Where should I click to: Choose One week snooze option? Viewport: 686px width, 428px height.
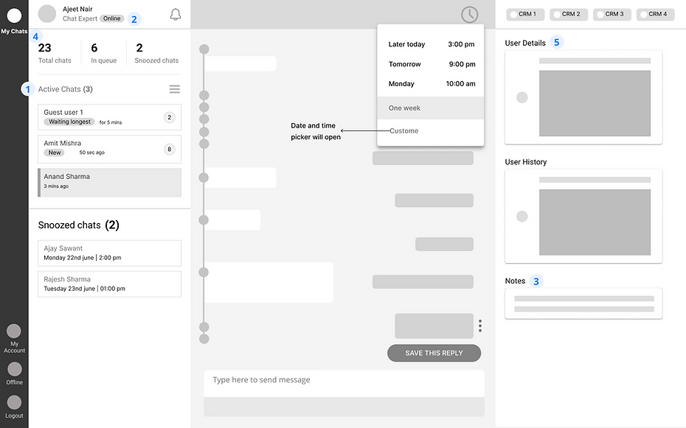click(x=431, y=108)
